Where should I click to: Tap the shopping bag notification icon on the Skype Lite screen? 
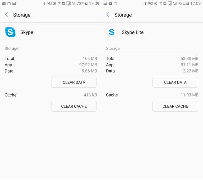coord(115,3)
